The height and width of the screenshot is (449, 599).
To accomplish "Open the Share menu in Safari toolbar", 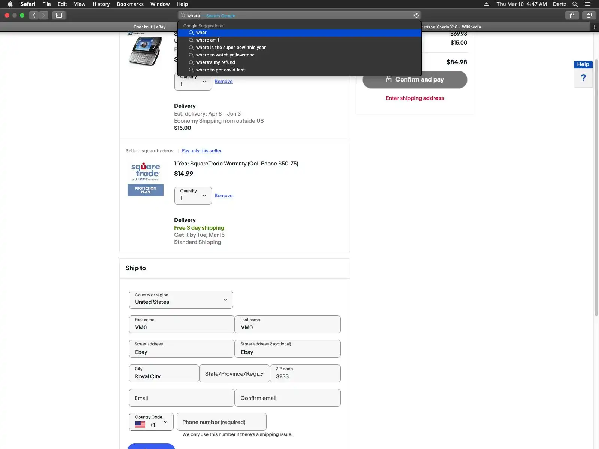I will 572,15.
